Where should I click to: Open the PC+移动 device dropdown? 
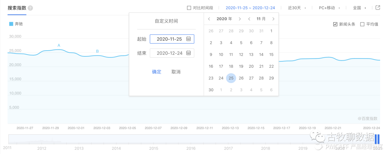tap(329, 8)
